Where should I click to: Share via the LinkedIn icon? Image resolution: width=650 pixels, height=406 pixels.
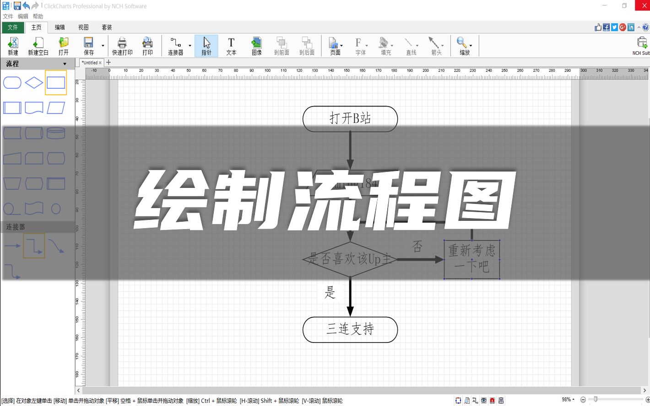[x=631, y=27]
